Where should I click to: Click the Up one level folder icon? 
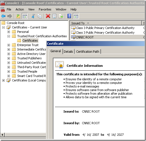point(18,16)
